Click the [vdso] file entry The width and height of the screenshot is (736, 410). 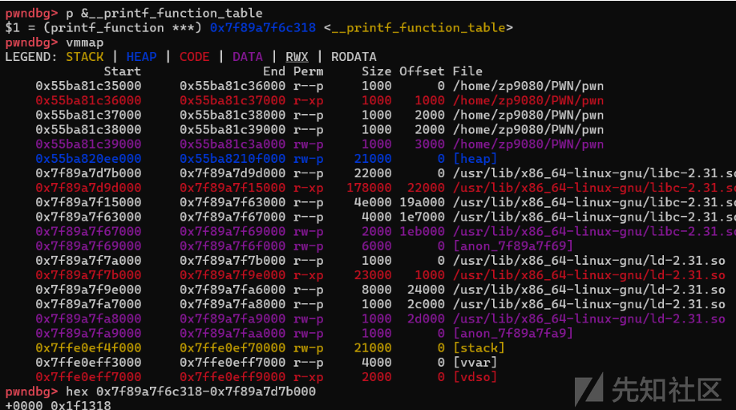[x=475, y=377]
